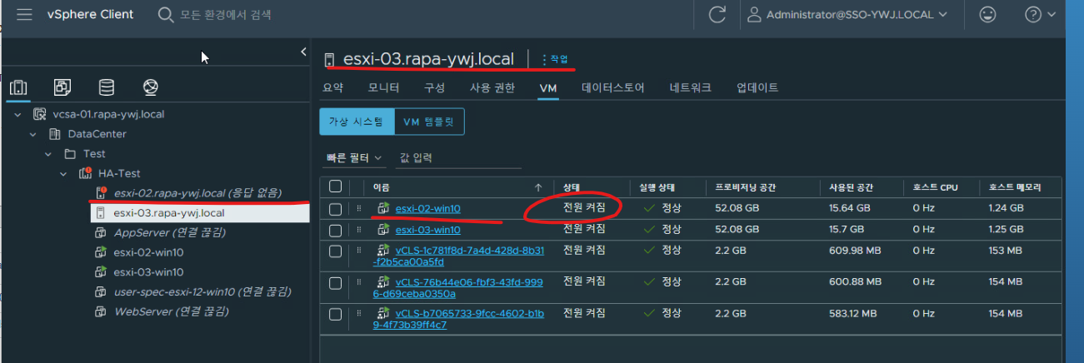Collapse the left navigation panel
The width and height of the screenshot is (1084, 363).
click(303, 52)
